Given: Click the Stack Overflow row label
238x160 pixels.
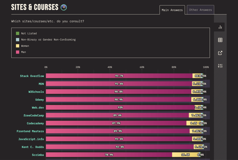Looking at the screenshot, I should pyautogui.click(x=32, y=76).
